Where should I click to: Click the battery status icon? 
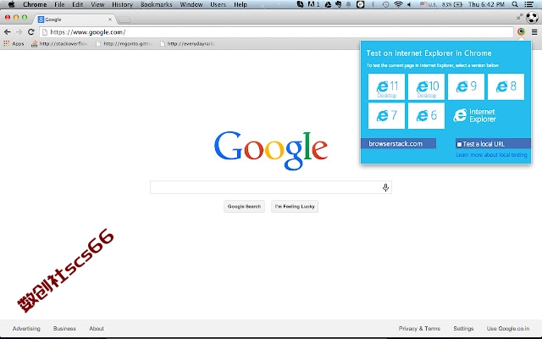click(458, 4)
